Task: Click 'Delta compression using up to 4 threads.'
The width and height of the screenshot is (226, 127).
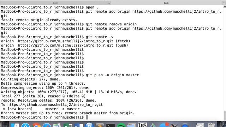Action: tap(43, 84)
